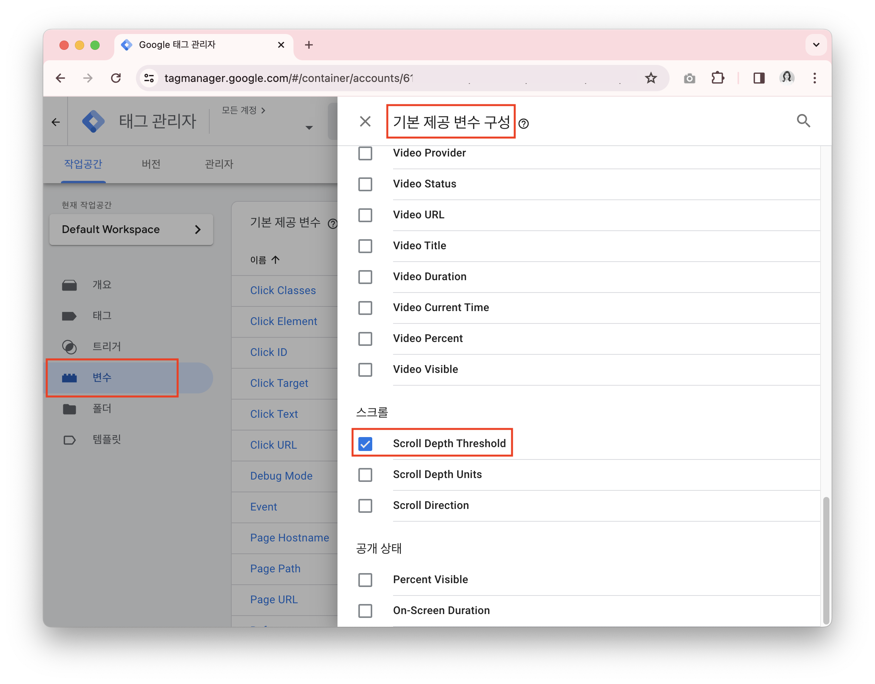The width and height of the screenshot is (875, 684).
Task: Enable the On-Screen Duration checkbox
Action: 365,611
